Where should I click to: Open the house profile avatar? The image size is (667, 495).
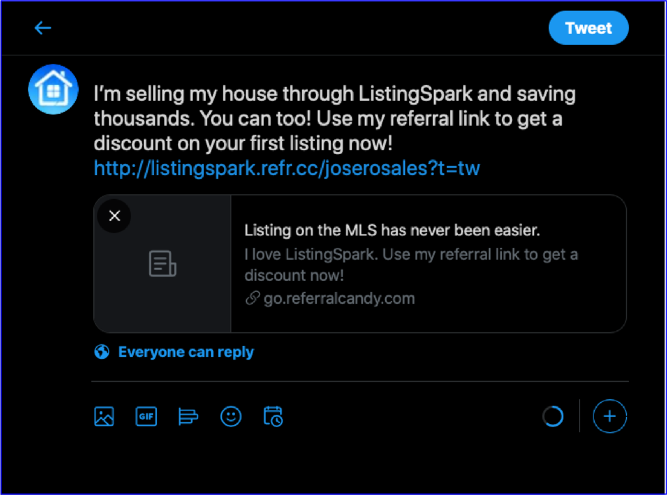[53, 89]
